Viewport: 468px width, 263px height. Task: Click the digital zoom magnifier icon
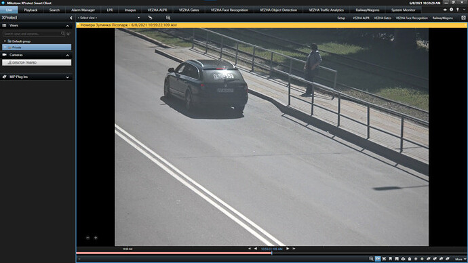pos(371,259)
